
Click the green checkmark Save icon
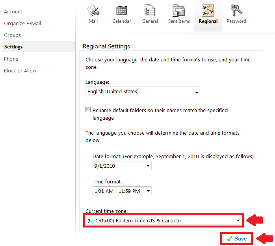pos(229,239)
